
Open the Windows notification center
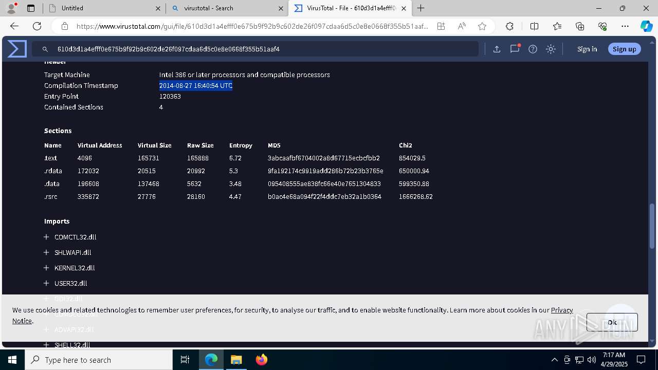pos(641,360)
